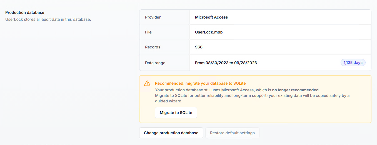
Task: Click the 968 records value
Action: [x=199, y=47]
